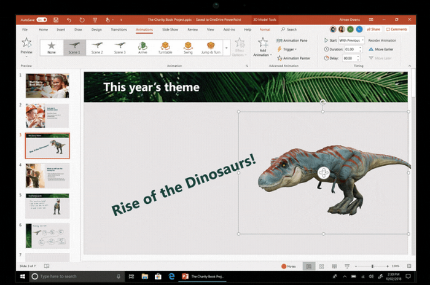Open the Design tab
This screenshot has width=430, height=285.
pyautogui.click(x=96, y=29)
